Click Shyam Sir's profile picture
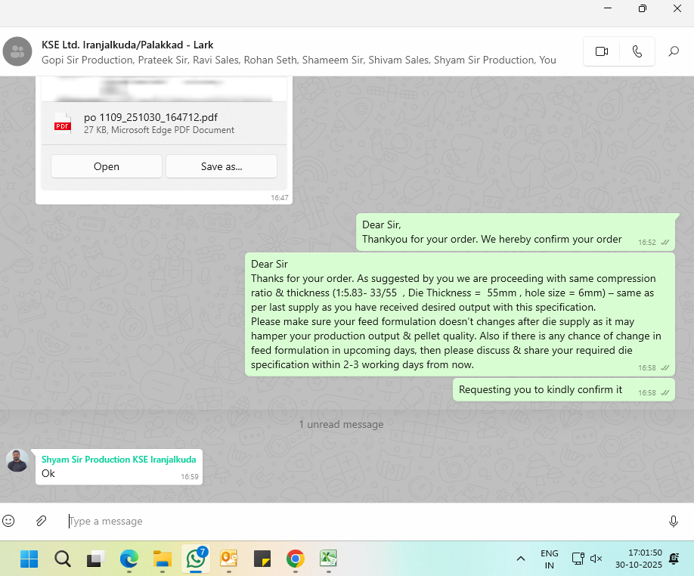This screenshot has height=576, width=694. 17,460
